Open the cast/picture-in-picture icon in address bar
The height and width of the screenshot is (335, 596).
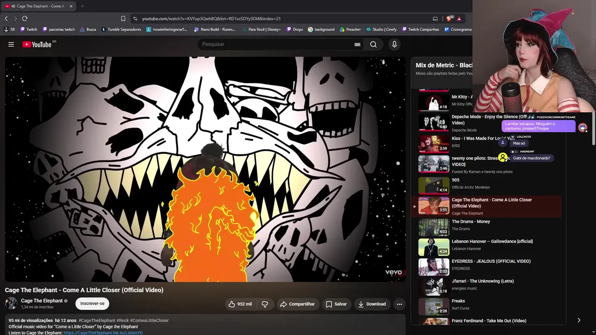[x=435, y=19]
